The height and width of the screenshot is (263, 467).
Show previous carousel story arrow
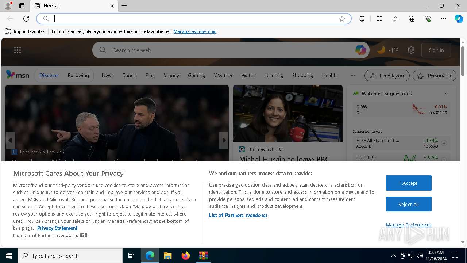tap(10, 140)
